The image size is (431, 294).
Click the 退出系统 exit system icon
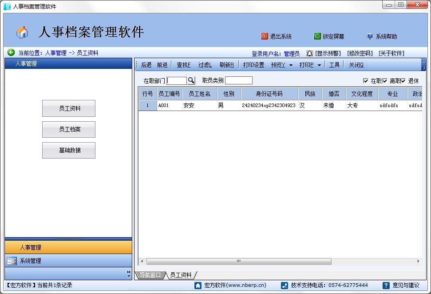click(265, 36)
